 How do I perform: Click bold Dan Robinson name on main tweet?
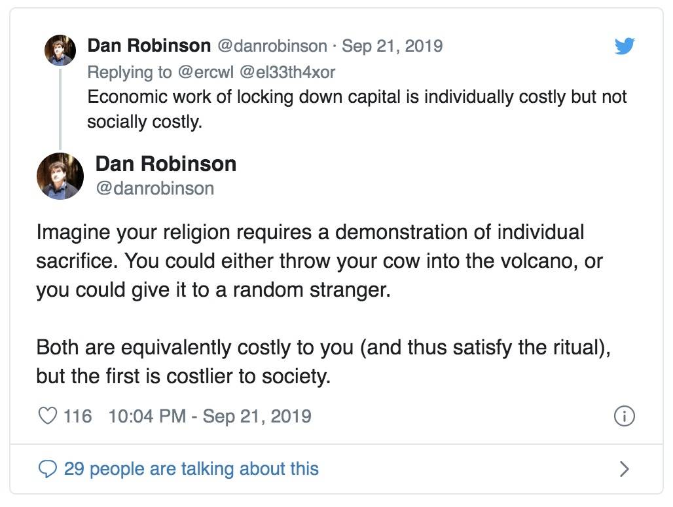(x=166, y=164)
